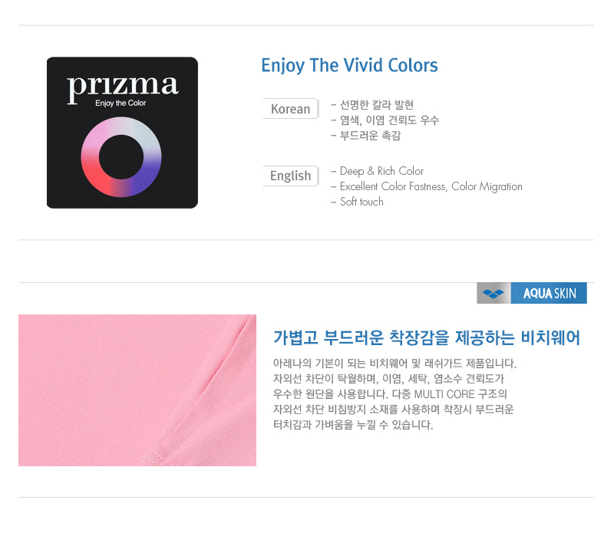Click the paragraph mentioning MULTI CORE
This screenshot has width=614, height=556.
(x=394, y=393)
